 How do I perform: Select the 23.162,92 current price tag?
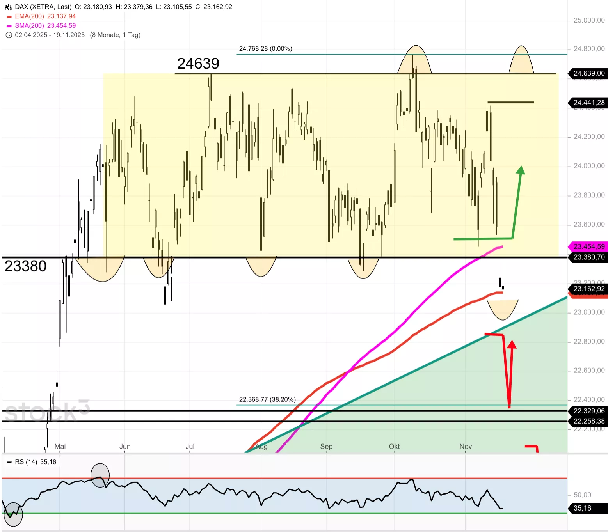(x=588, y=289)
